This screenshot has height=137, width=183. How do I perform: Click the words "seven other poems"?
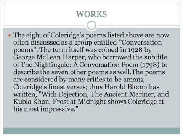click(x=80, y=72)
